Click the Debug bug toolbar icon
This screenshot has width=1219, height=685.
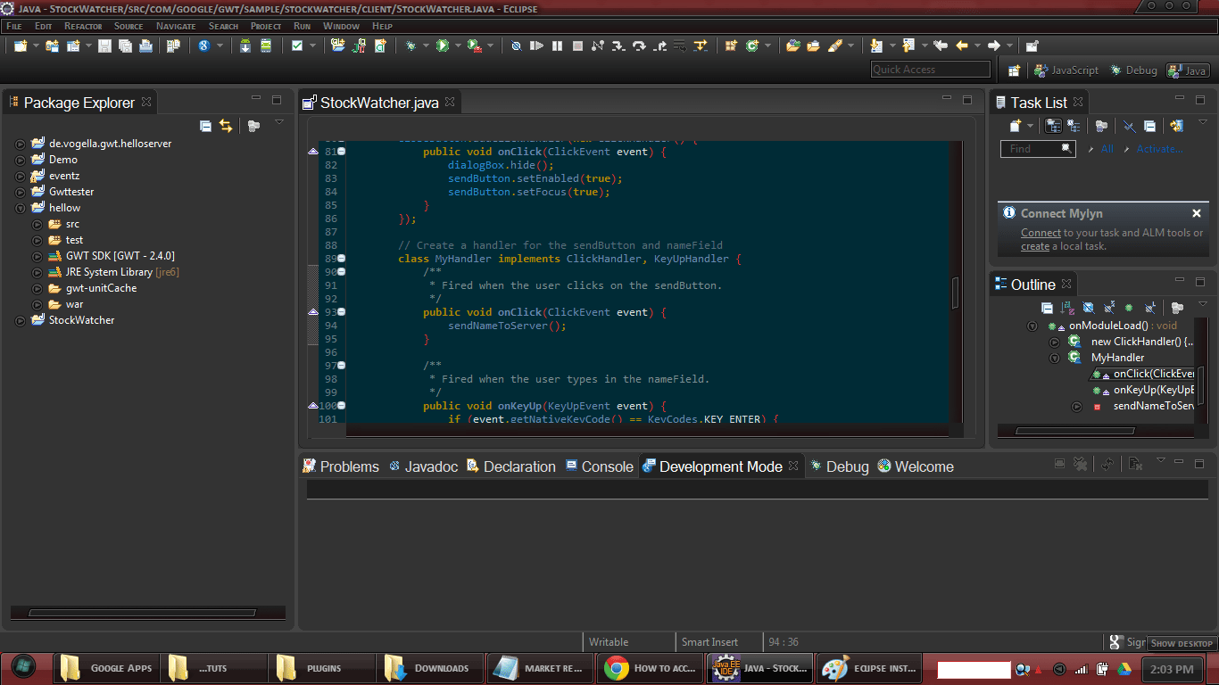410,45
